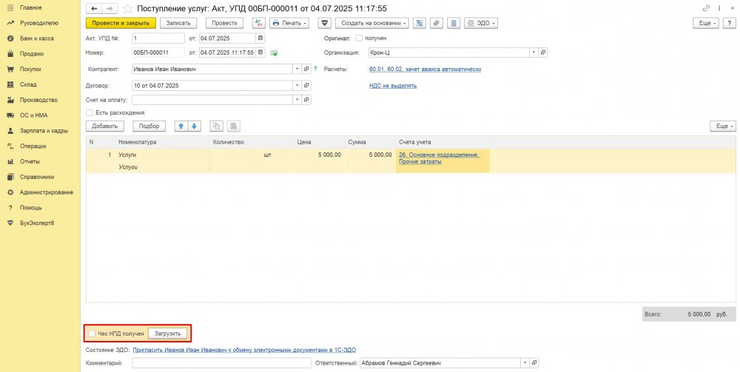Image resolution: width=740 pixels, height=372 pixels.
Task: Open calendar picker for Акт date field
Action: 260,38
